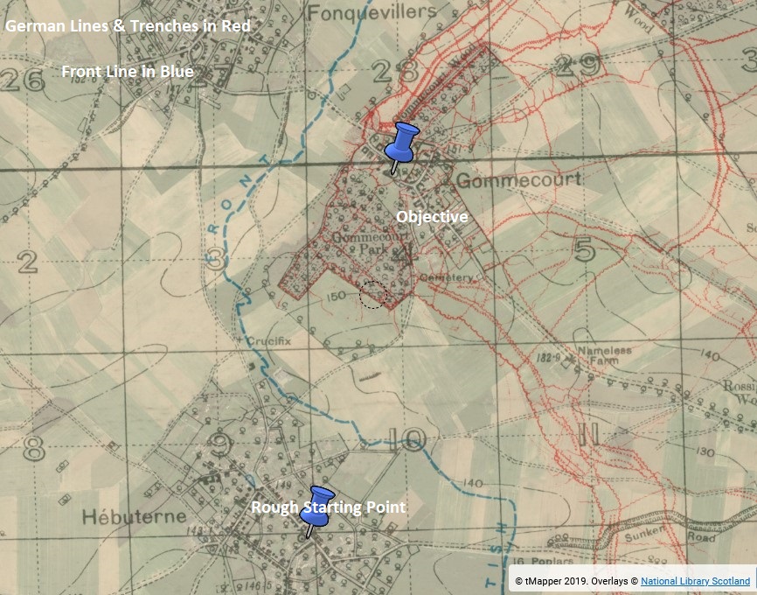This screenshot has width=757, height=595.
Task: Click the '182·9' spot height label
Action: coord(548,358)
